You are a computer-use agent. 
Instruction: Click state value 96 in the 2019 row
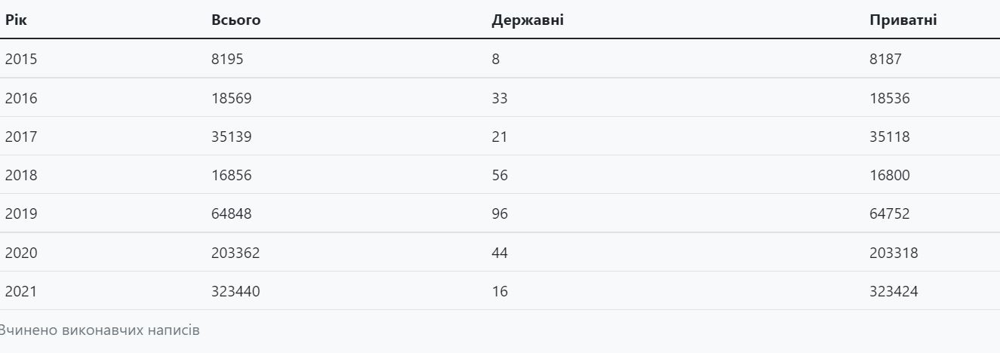(x=500, y=213)
